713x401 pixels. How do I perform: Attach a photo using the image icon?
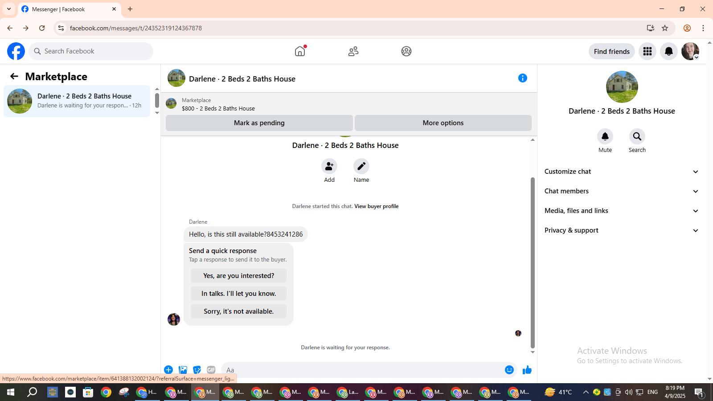[183, 370]
